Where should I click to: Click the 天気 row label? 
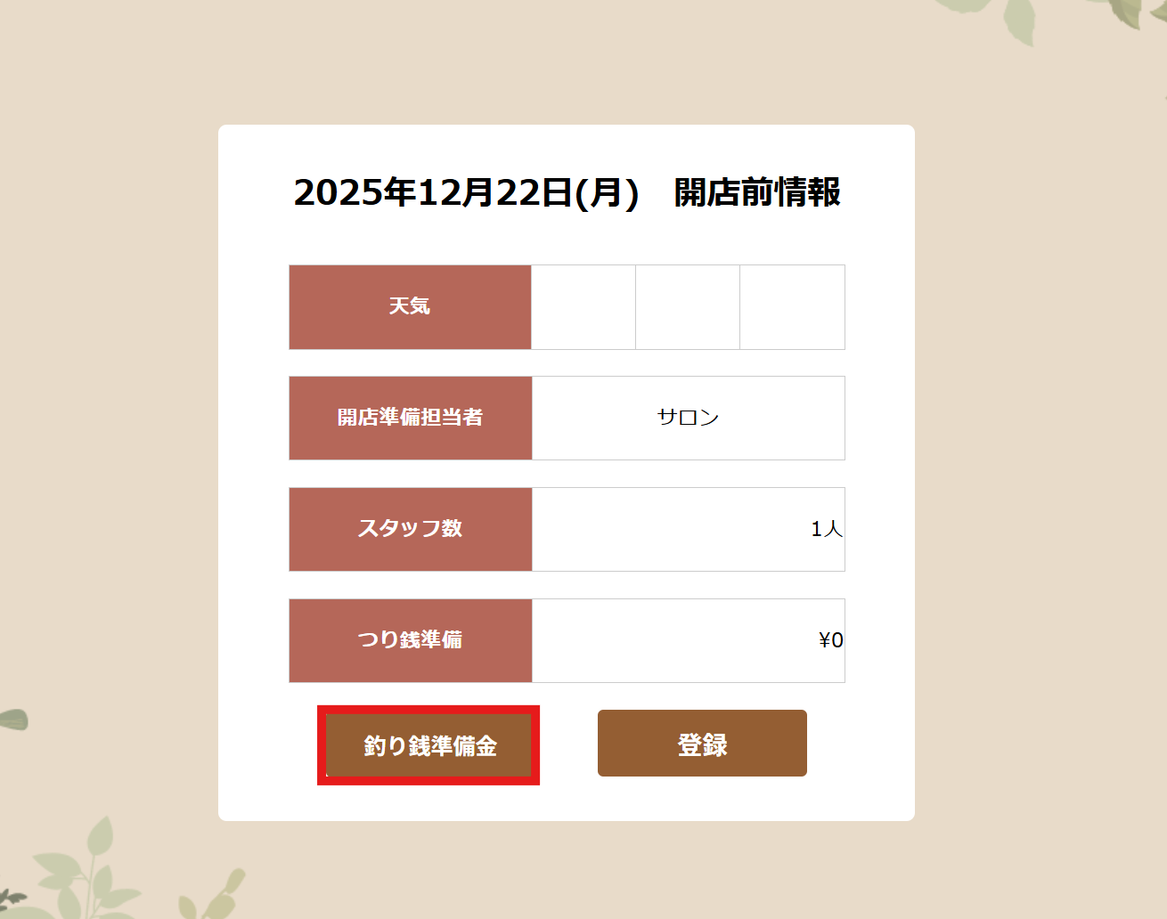[410, 307]
